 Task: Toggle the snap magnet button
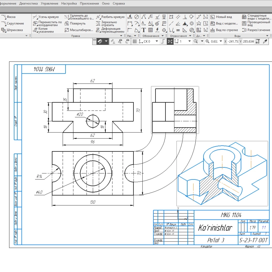tap(100, 41)
